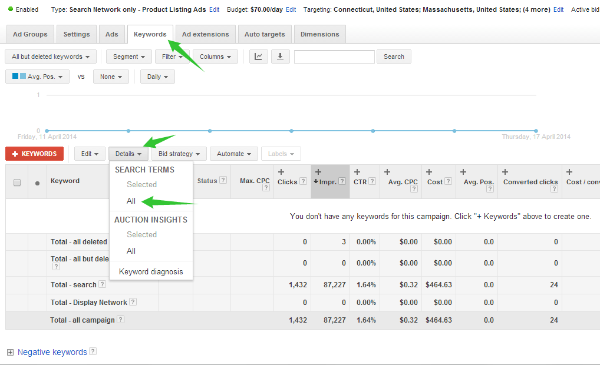Screen dimensions: 600x365
Task: Click plus icon above Avg. Pos. column
Action: coord(463,172)
